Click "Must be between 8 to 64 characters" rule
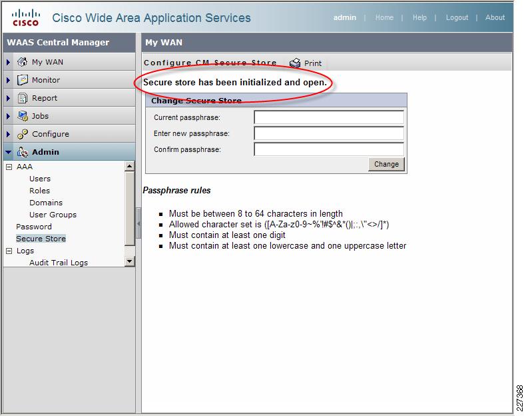This screenshot has width=524, height=416. pos(256,213)
